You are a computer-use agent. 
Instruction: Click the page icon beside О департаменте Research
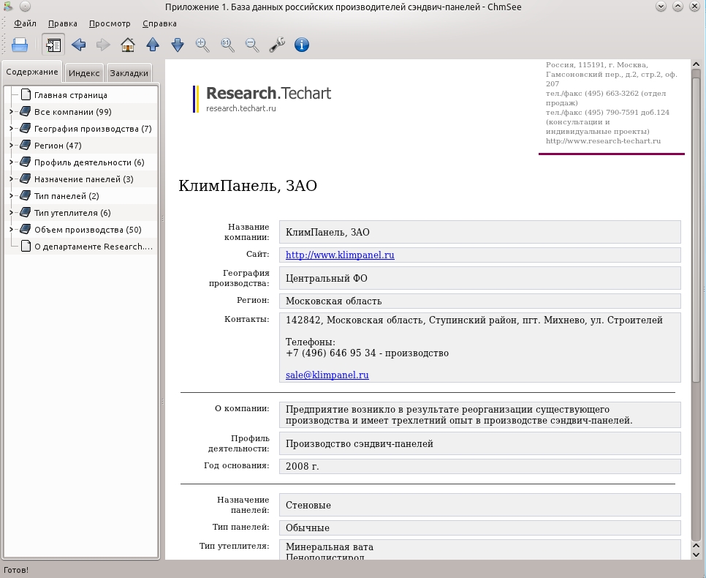(x=26, y=246)
